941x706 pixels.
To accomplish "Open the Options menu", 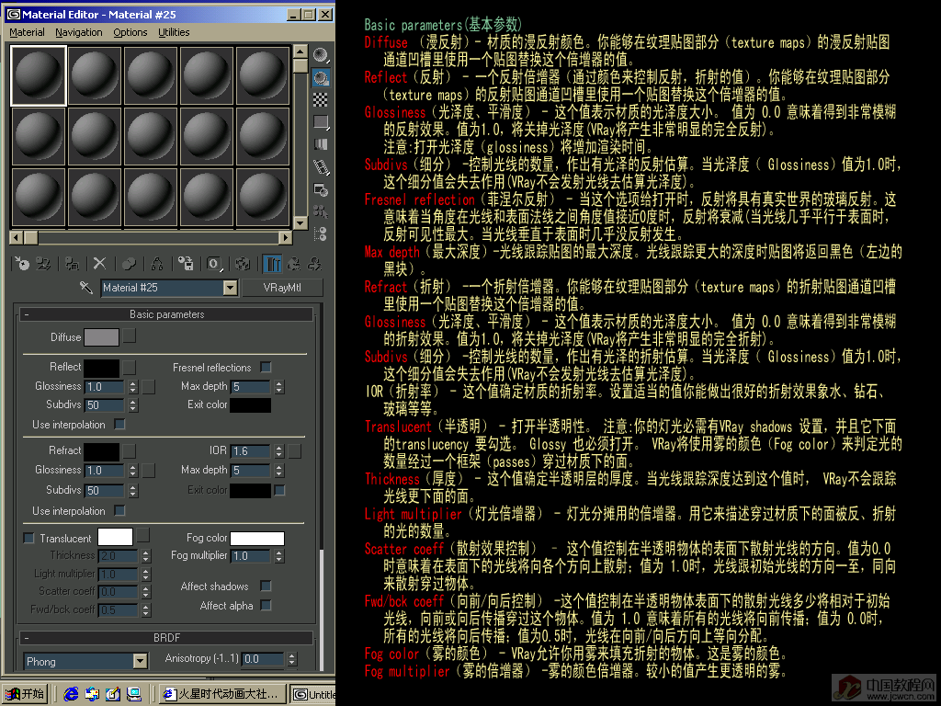I will coord(130,32).
